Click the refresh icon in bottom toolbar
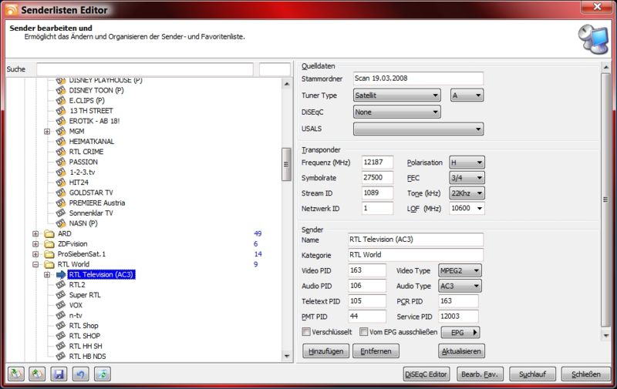The image size is (617, 389). pyautogui.click(x=103, y=374)
